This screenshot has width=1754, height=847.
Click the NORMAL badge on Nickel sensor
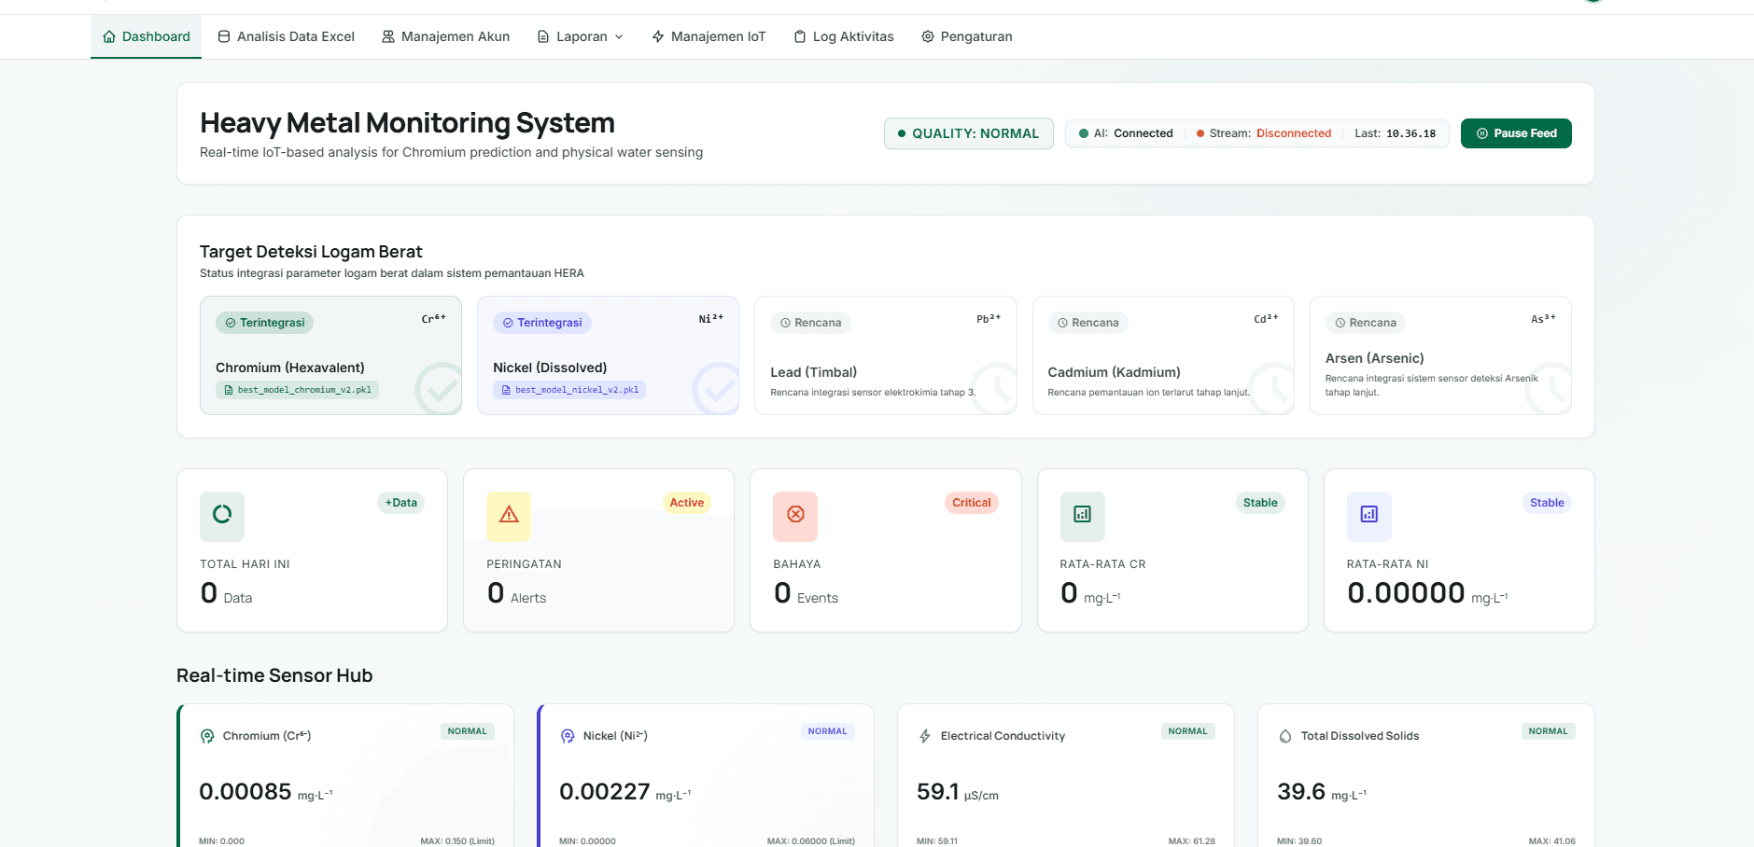click(827, 731)
